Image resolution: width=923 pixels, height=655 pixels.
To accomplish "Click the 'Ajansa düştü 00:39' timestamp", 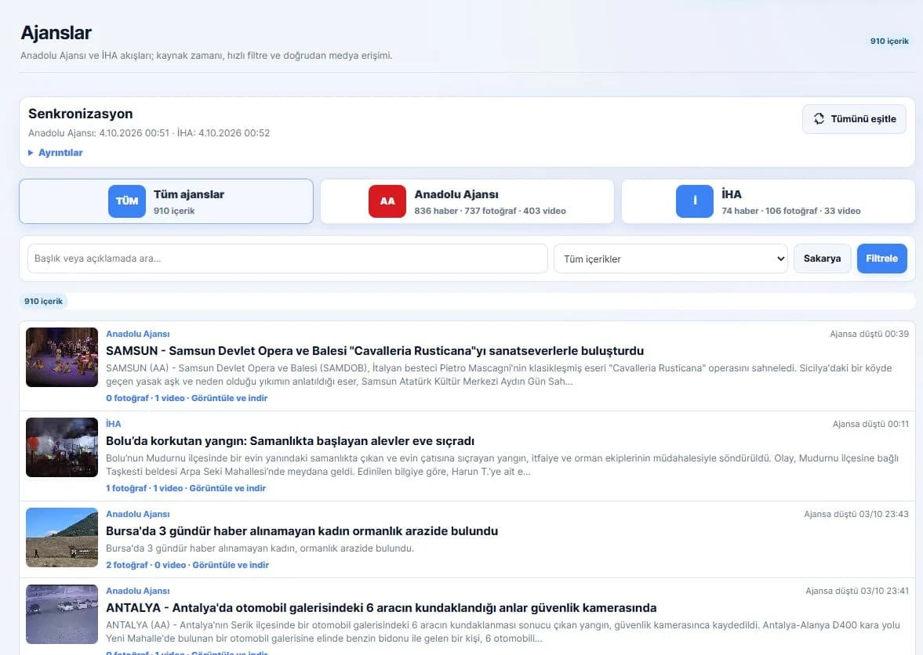I will point(869,334).
